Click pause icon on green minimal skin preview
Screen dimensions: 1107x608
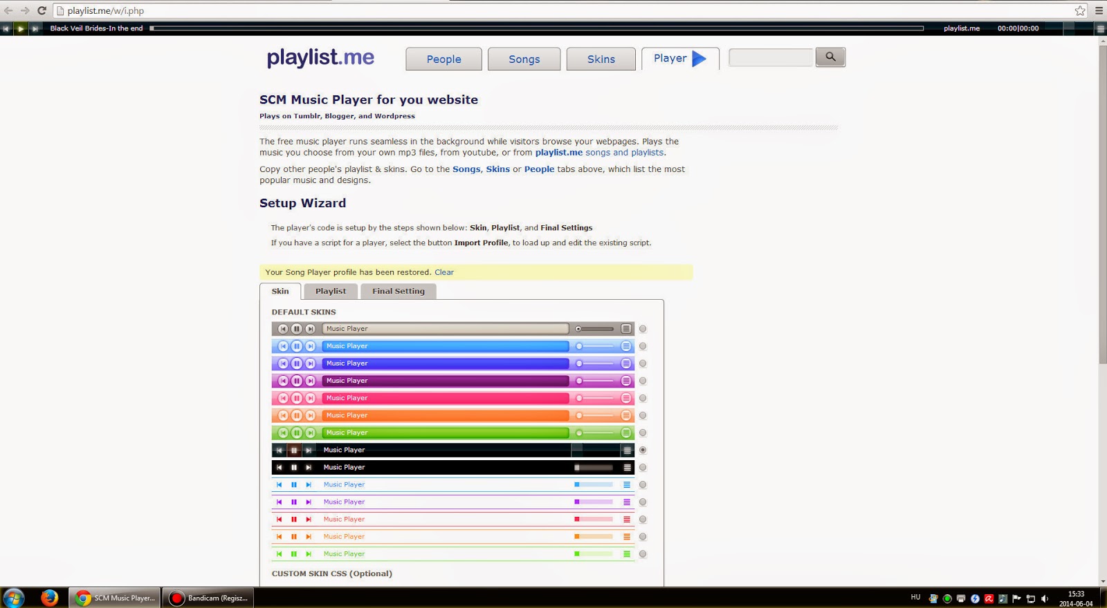294,554
